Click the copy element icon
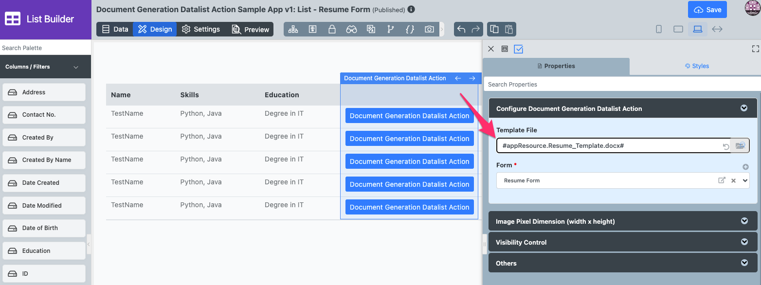Screen dimensions: 761x285 tap(494, 29)
